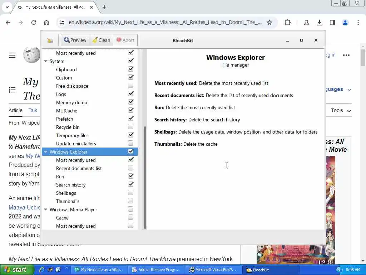Enable the Free disk space checkbox
Viewport: 366px width, 275px height.
[131, 85]
